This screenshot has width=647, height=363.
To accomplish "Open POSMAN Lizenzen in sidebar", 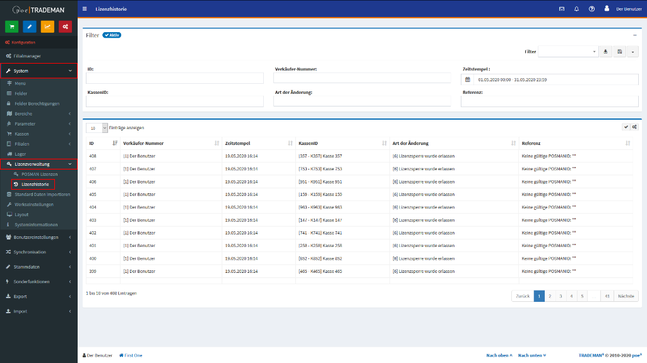I will point(39,174).
